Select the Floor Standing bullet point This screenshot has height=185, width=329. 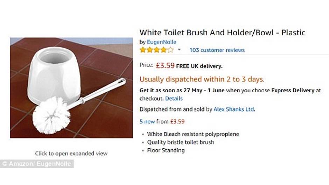pos(166,150)
